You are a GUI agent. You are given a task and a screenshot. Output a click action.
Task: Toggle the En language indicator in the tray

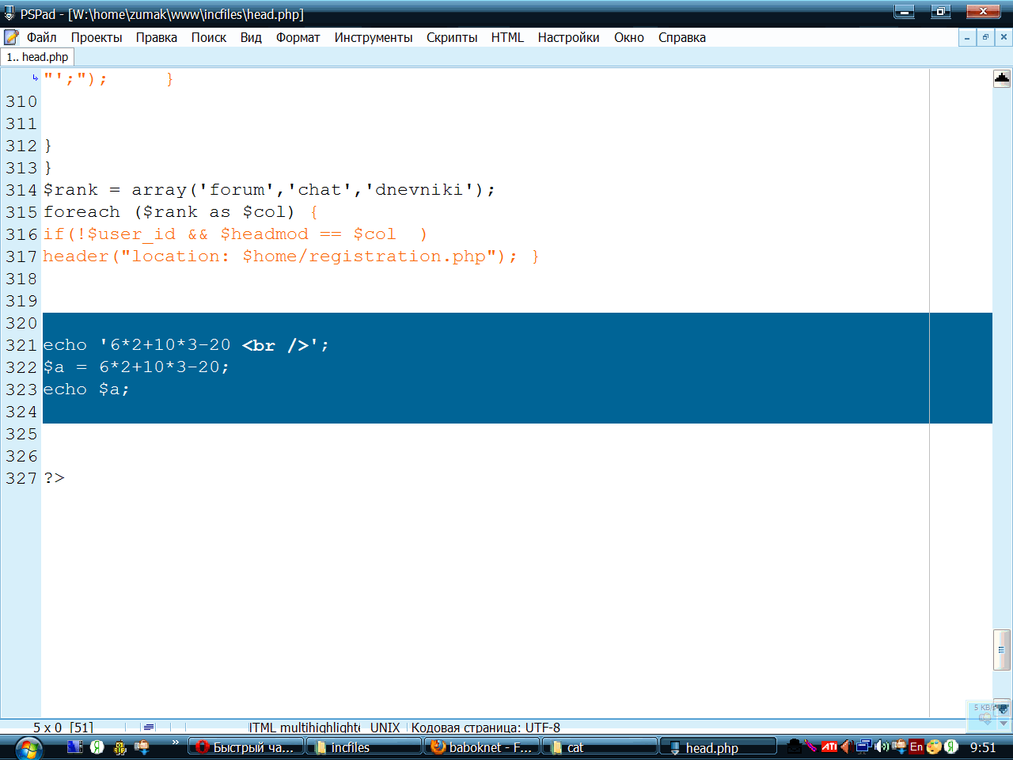pos(916,747)
